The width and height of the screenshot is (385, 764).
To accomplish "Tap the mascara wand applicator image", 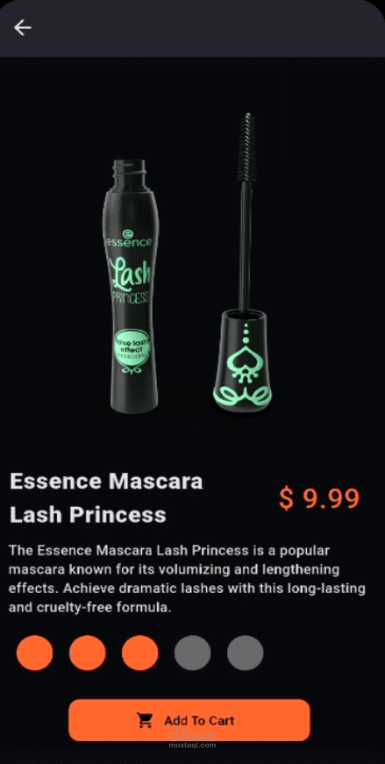I will click(x=243, y=263).
